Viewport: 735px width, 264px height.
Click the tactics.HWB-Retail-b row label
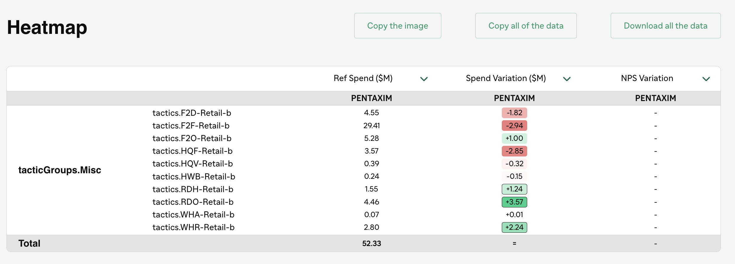click(x=194, y=176)
